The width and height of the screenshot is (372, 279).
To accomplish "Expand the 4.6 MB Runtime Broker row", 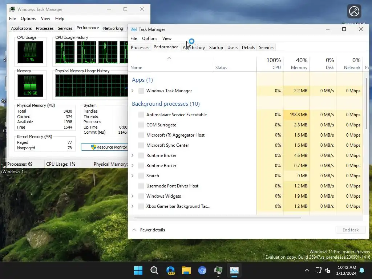I will tap(133, 155).
